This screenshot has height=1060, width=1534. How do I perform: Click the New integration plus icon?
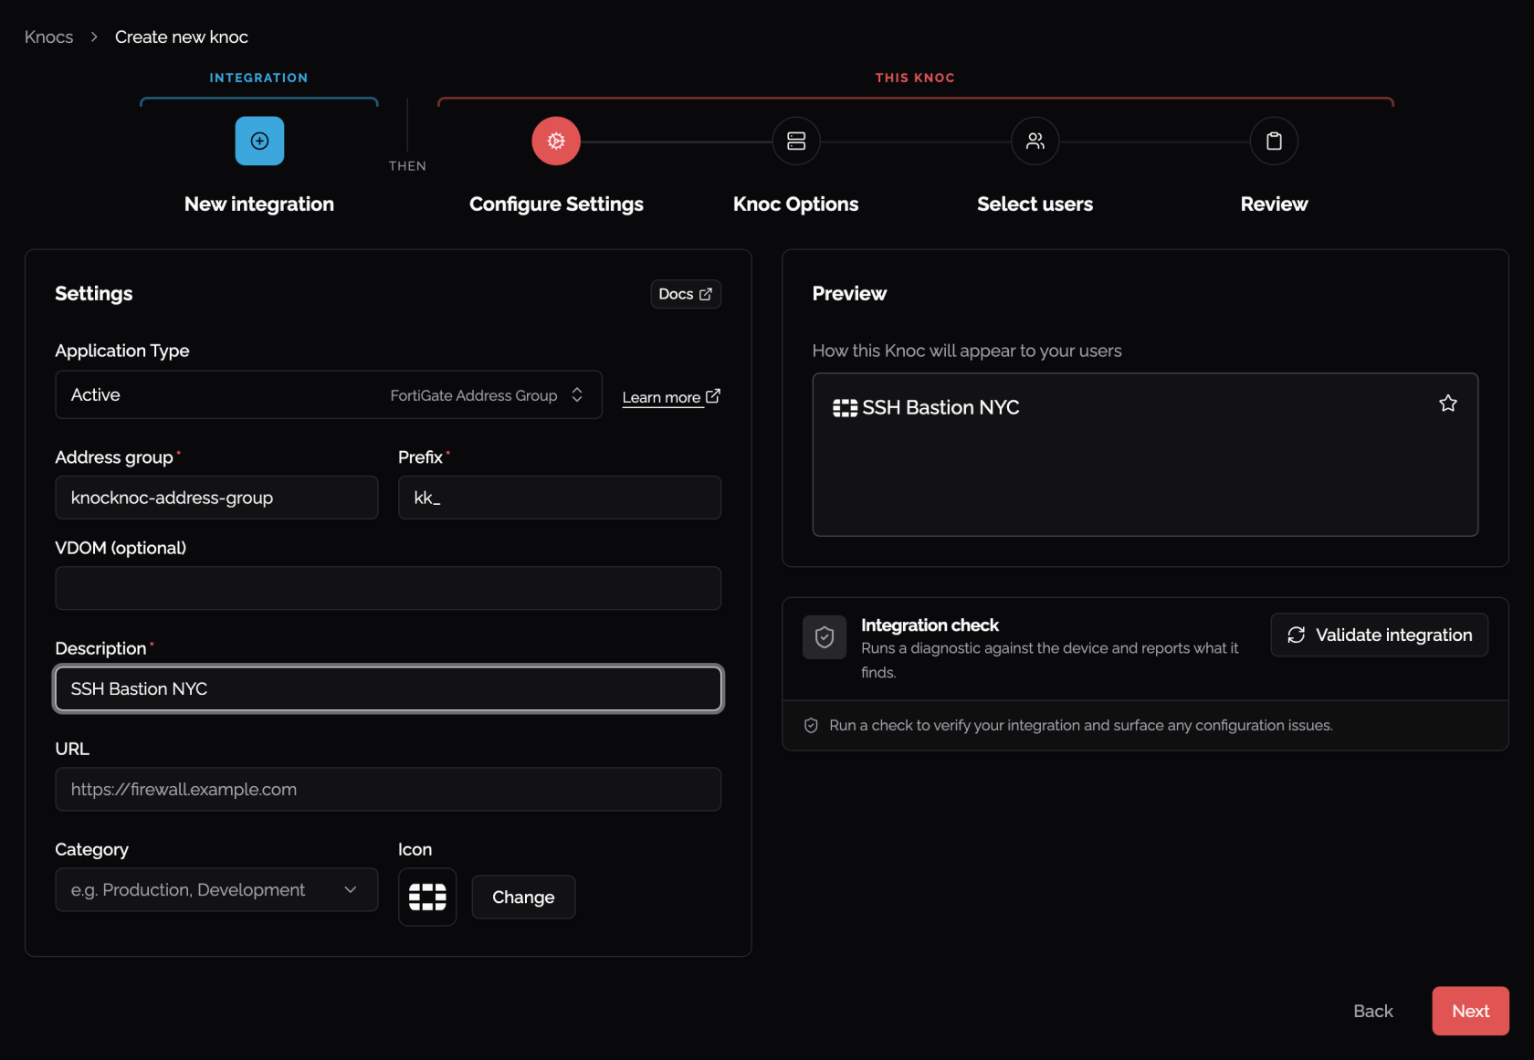pyautogui.click(x=259, y=141)
